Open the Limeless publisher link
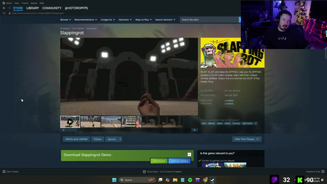Screen dimensions: 327x184 point(229,103)
